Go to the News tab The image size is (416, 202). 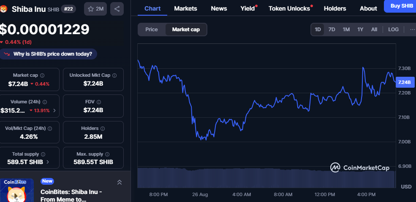(x=219, y=8)
